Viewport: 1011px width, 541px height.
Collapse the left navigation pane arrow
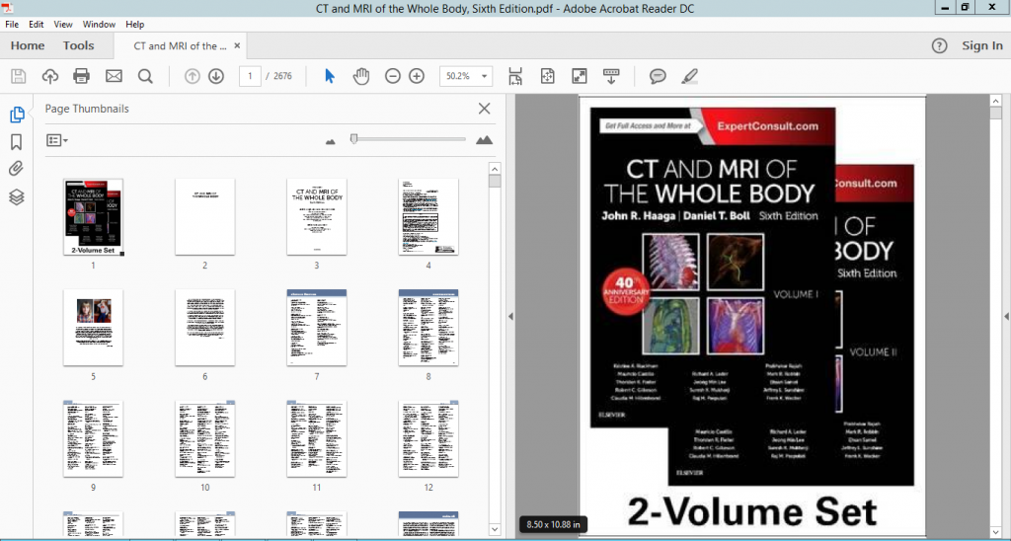[x=510, y=317]
